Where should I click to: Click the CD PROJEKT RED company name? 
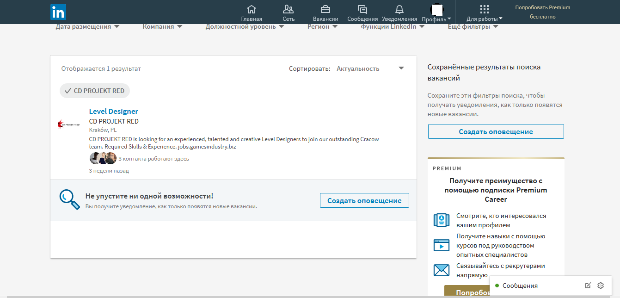(x=114, y=121)
